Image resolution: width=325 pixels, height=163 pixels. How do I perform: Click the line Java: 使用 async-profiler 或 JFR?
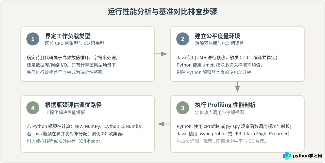pos(233,134)
